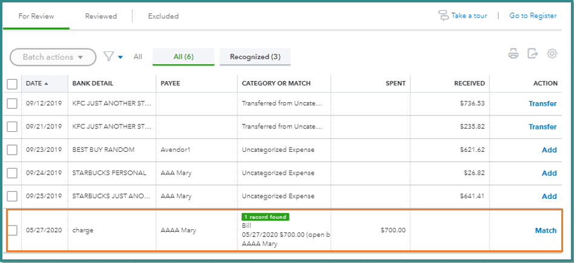The width and height of the screenshot is (574, 263).
Task: Switch to the Reviewed tab
Action: point(101,16)
